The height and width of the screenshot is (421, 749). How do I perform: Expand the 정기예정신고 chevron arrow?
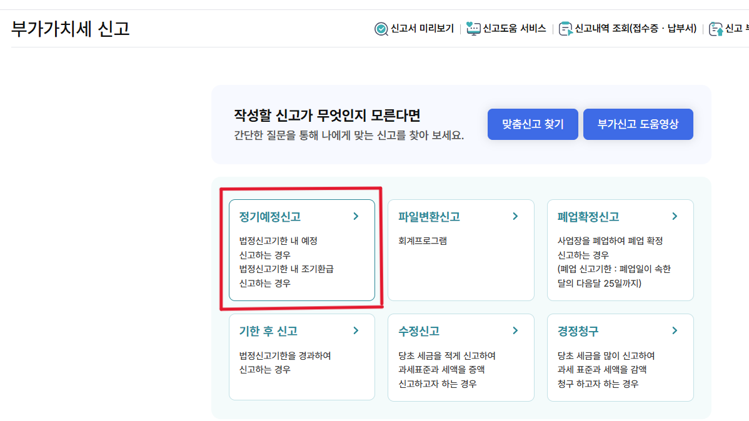pyautogui.click(x=356, y=216)
